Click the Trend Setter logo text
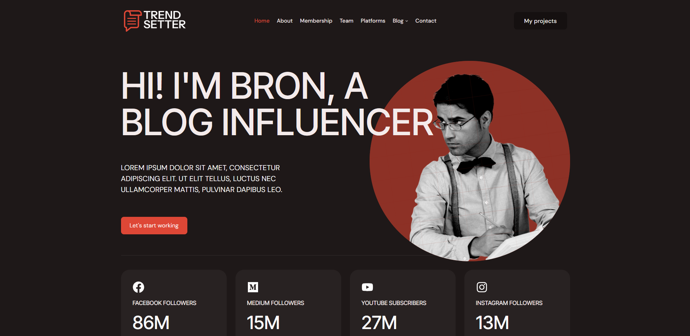Screen dimensions: 690x336 [x=164, y=20]
